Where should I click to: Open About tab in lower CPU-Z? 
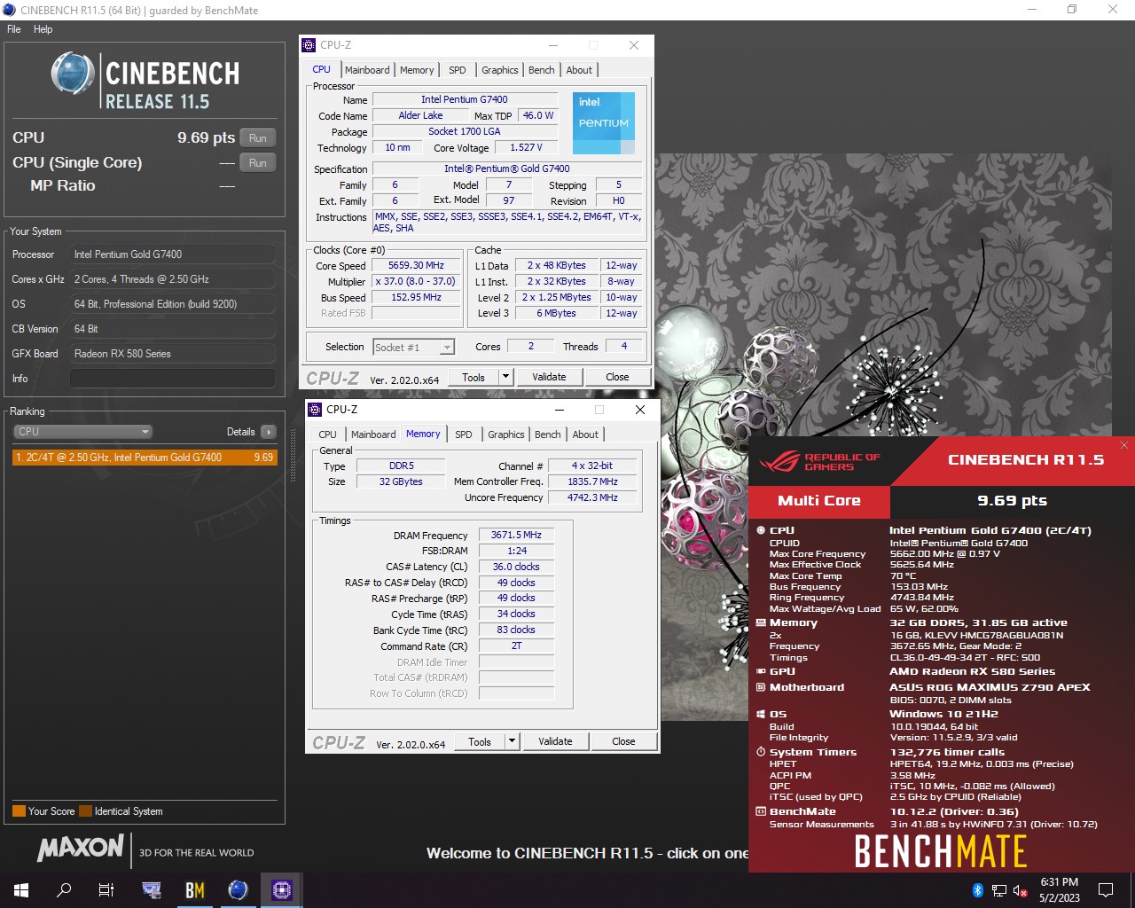[x=585, y=434]
